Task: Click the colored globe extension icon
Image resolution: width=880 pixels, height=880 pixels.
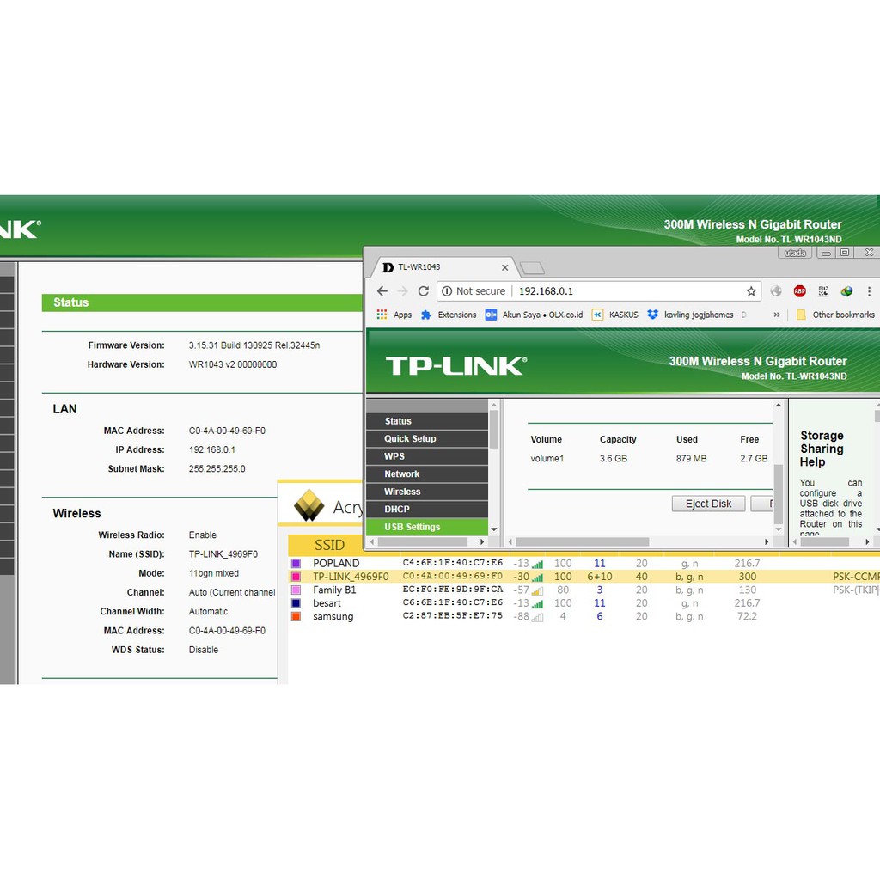Action: tap(846, 290)
